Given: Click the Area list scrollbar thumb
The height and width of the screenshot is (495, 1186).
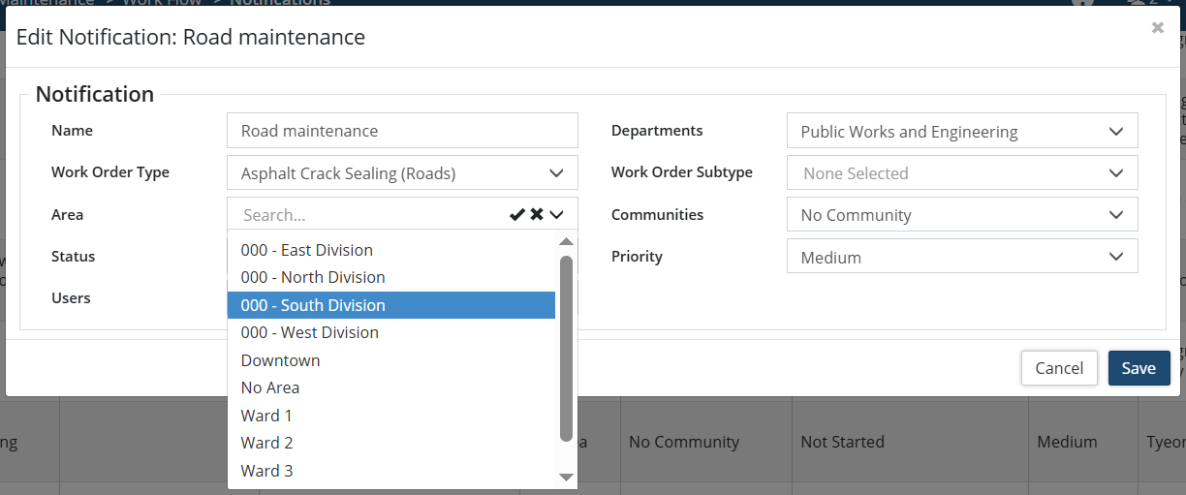Looking at the screenshot, I should coord(567,349).
